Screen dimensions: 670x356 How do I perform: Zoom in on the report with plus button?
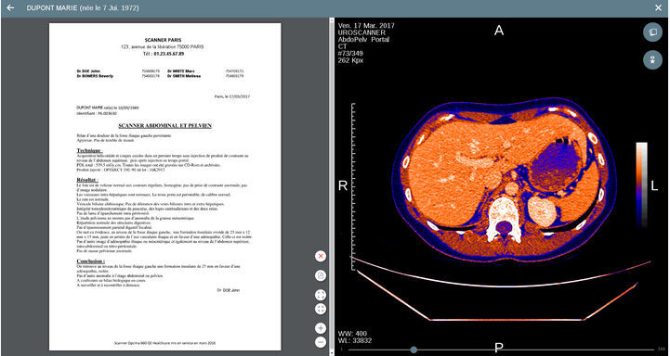321,328
